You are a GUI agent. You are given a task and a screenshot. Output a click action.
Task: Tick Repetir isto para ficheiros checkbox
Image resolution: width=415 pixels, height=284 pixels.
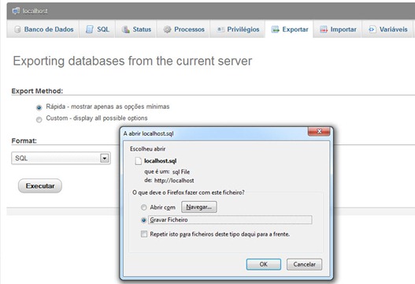click(144, 234)
